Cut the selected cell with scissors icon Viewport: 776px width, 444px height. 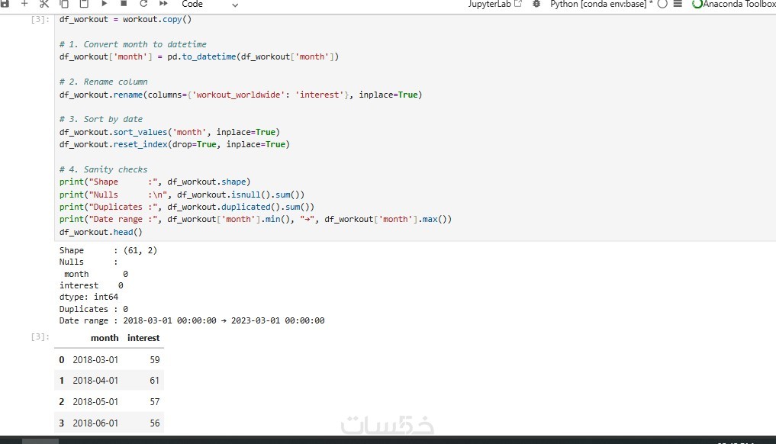[x=44, y=4]
